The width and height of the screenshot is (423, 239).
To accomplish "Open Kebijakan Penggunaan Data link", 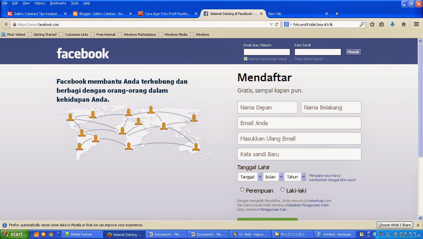I will (x=307, y=205).
